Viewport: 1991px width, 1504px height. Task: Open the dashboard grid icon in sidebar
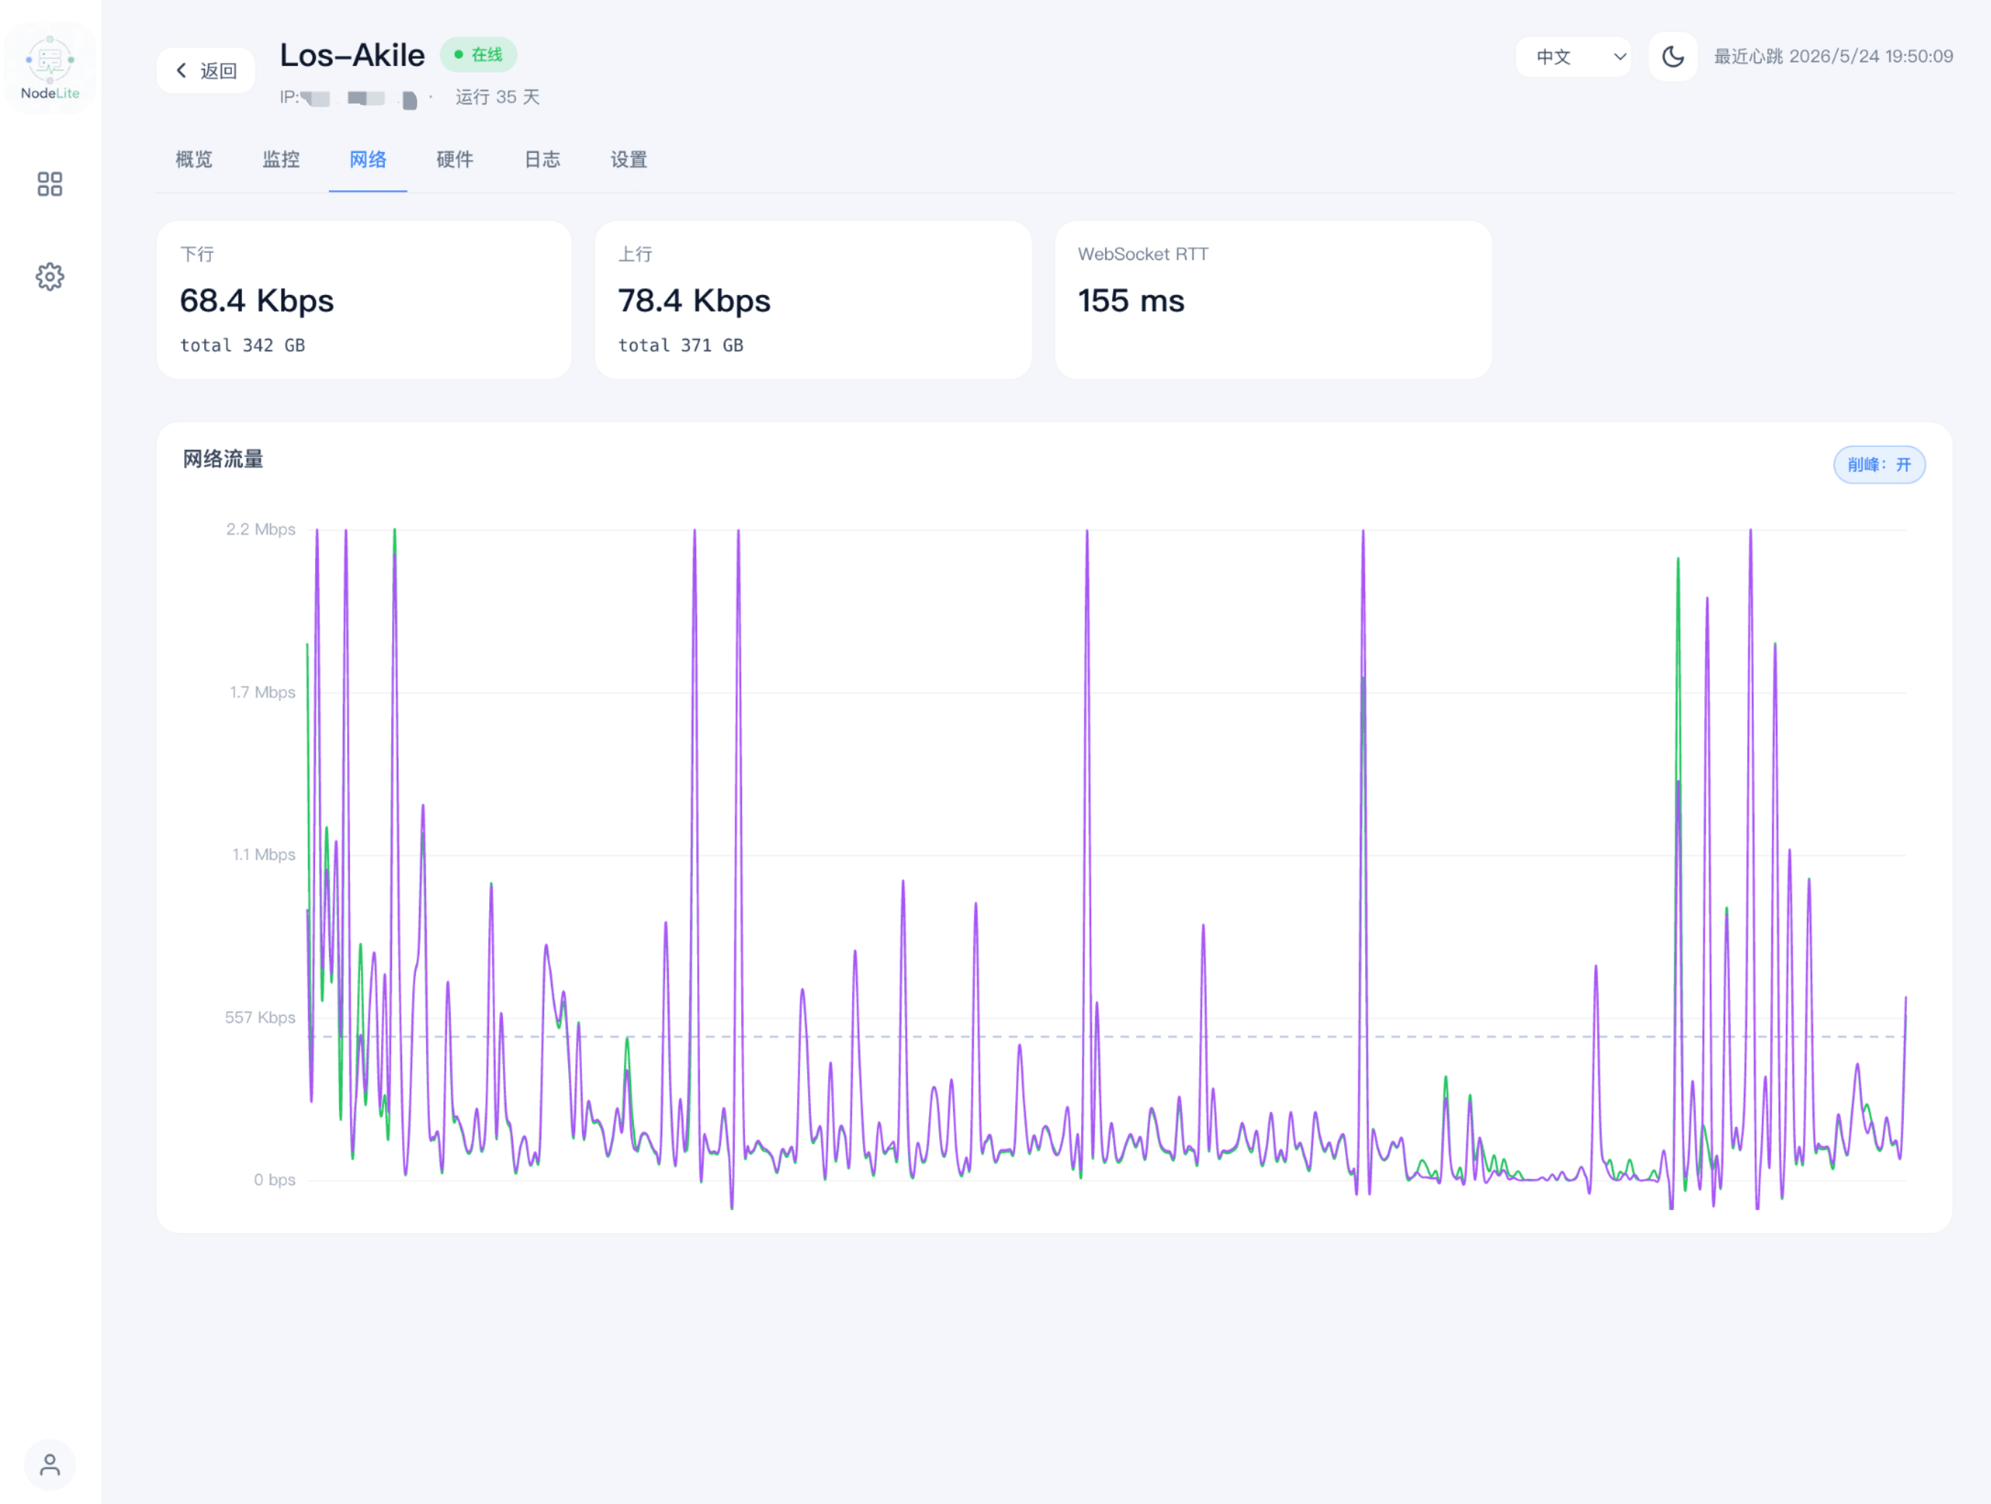[x=51, y=185]
